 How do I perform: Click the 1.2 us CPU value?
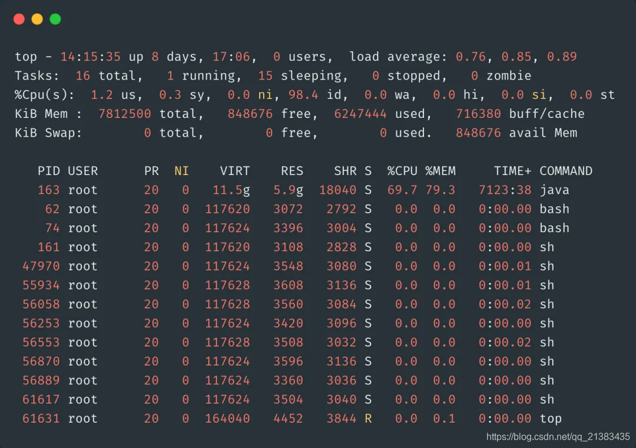pos(102,95)
